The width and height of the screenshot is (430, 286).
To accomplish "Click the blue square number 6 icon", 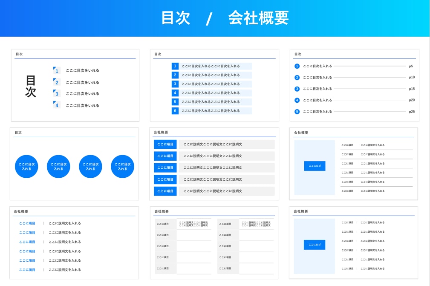I will (175, 111).
